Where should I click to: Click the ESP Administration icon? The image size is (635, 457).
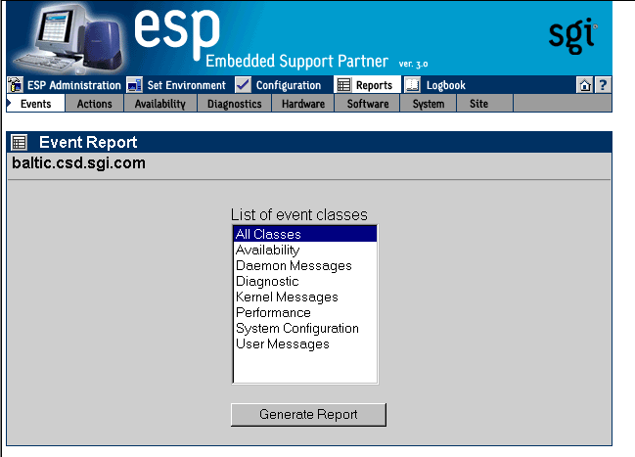point(15,85)
